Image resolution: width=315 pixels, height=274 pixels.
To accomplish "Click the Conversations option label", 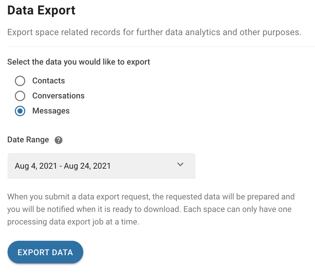I will coord(58,96).
